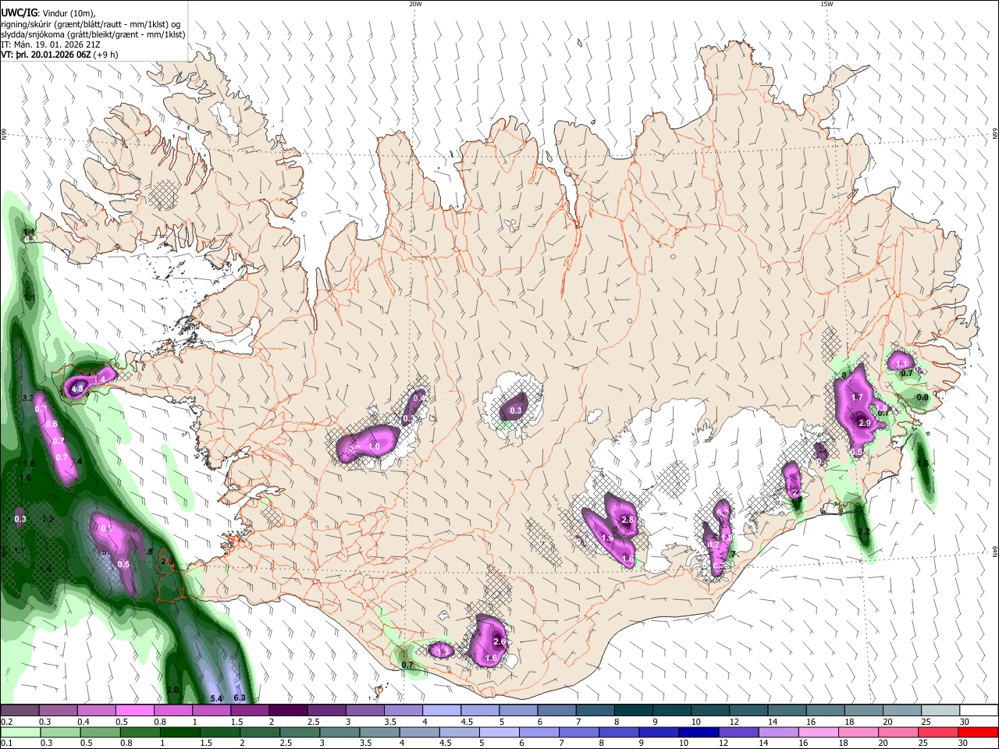Image resolution: width=999 pixels, height=749 pixels.
Task: Click the '4.3' value on Snæfellsnes
Action: coord(76,389)
